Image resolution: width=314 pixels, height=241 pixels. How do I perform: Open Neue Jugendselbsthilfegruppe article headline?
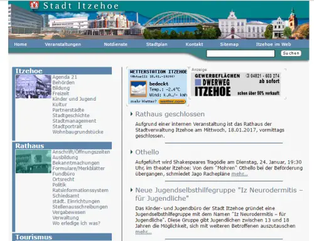pyautogui.click(x=219, y=194)
